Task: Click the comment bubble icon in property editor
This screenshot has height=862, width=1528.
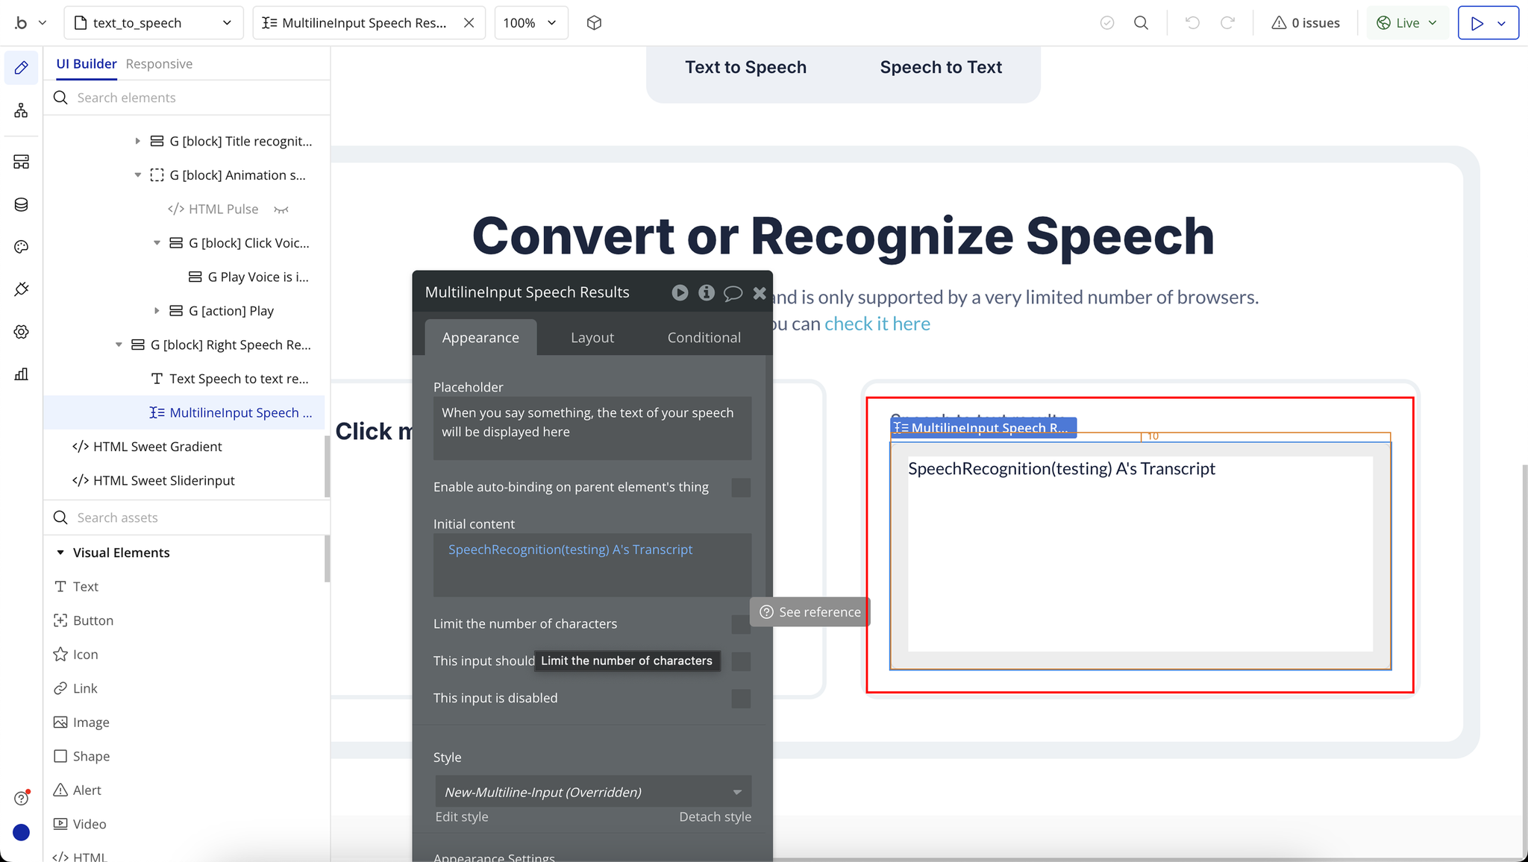Action: 733,293
